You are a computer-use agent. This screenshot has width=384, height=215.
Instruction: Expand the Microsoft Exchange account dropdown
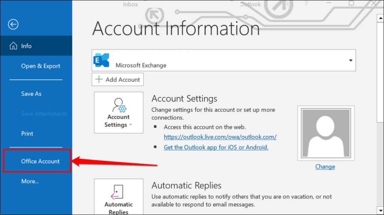[351, 61]
